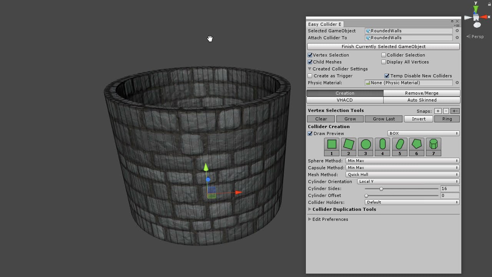Click the Grow Last button
The height and width of the screenshot is (277, 492).
point(384,119)
